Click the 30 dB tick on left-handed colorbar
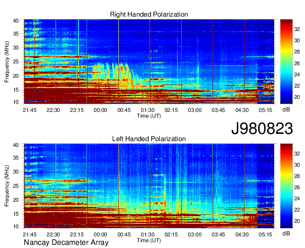Viewport: 305px width, 248px height. click(297, 165)
